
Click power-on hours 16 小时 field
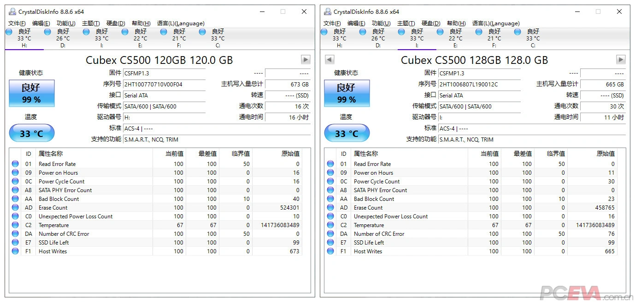pyautogui.click(x=288, y=117)
